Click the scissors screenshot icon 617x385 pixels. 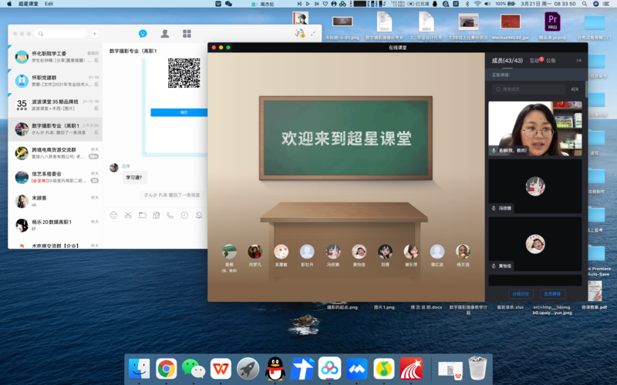[x=128, y=216]
